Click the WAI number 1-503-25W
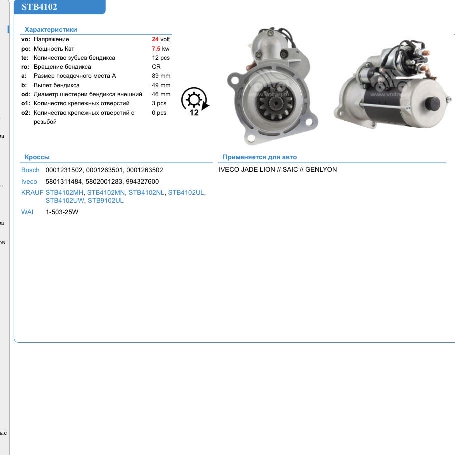 [62, 212]
